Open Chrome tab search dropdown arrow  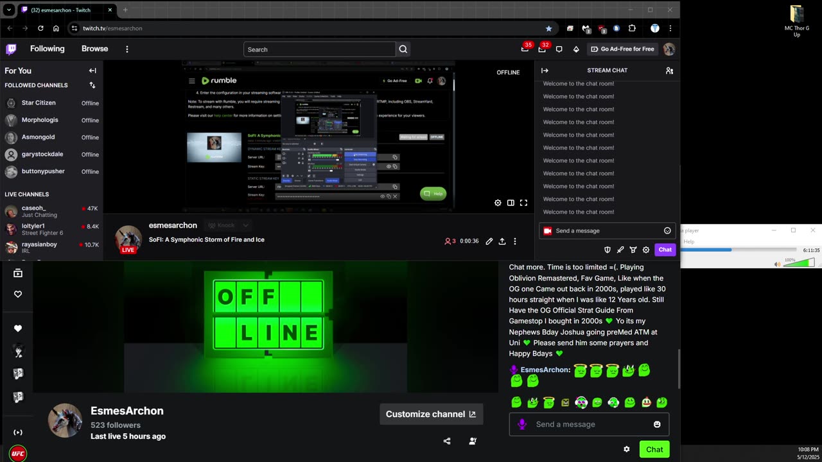[x=8, y=10]
